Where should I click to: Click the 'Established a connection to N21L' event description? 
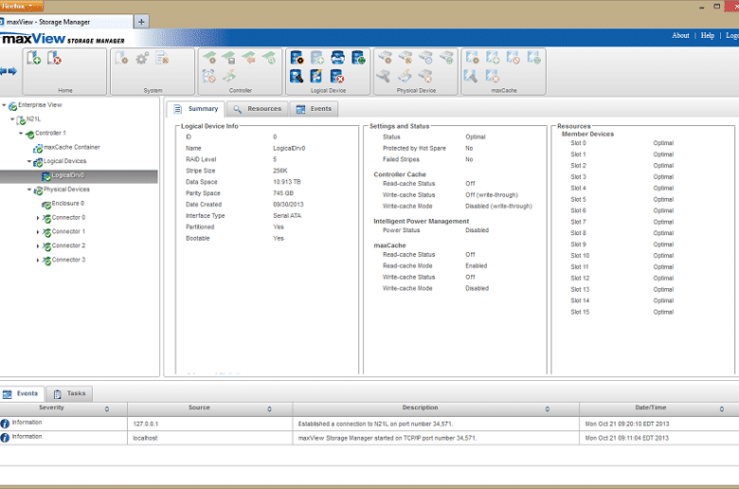(x=375, y=424)
